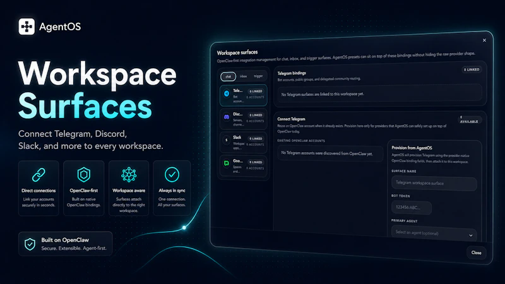Image resolution: width=505 pixels, height=284 pixels.
Task: Click the Primary agent dropdown chevron
Action: (470, 235)
